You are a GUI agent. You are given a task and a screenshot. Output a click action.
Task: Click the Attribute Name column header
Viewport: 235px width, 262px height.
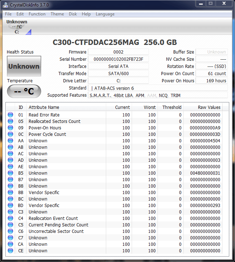click(66, 107)
